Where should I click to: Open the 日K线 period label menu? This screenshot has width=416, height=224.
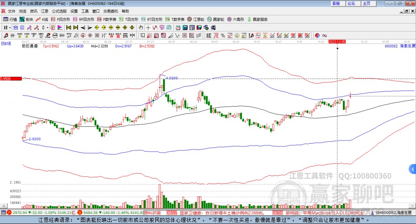(6, 43)
